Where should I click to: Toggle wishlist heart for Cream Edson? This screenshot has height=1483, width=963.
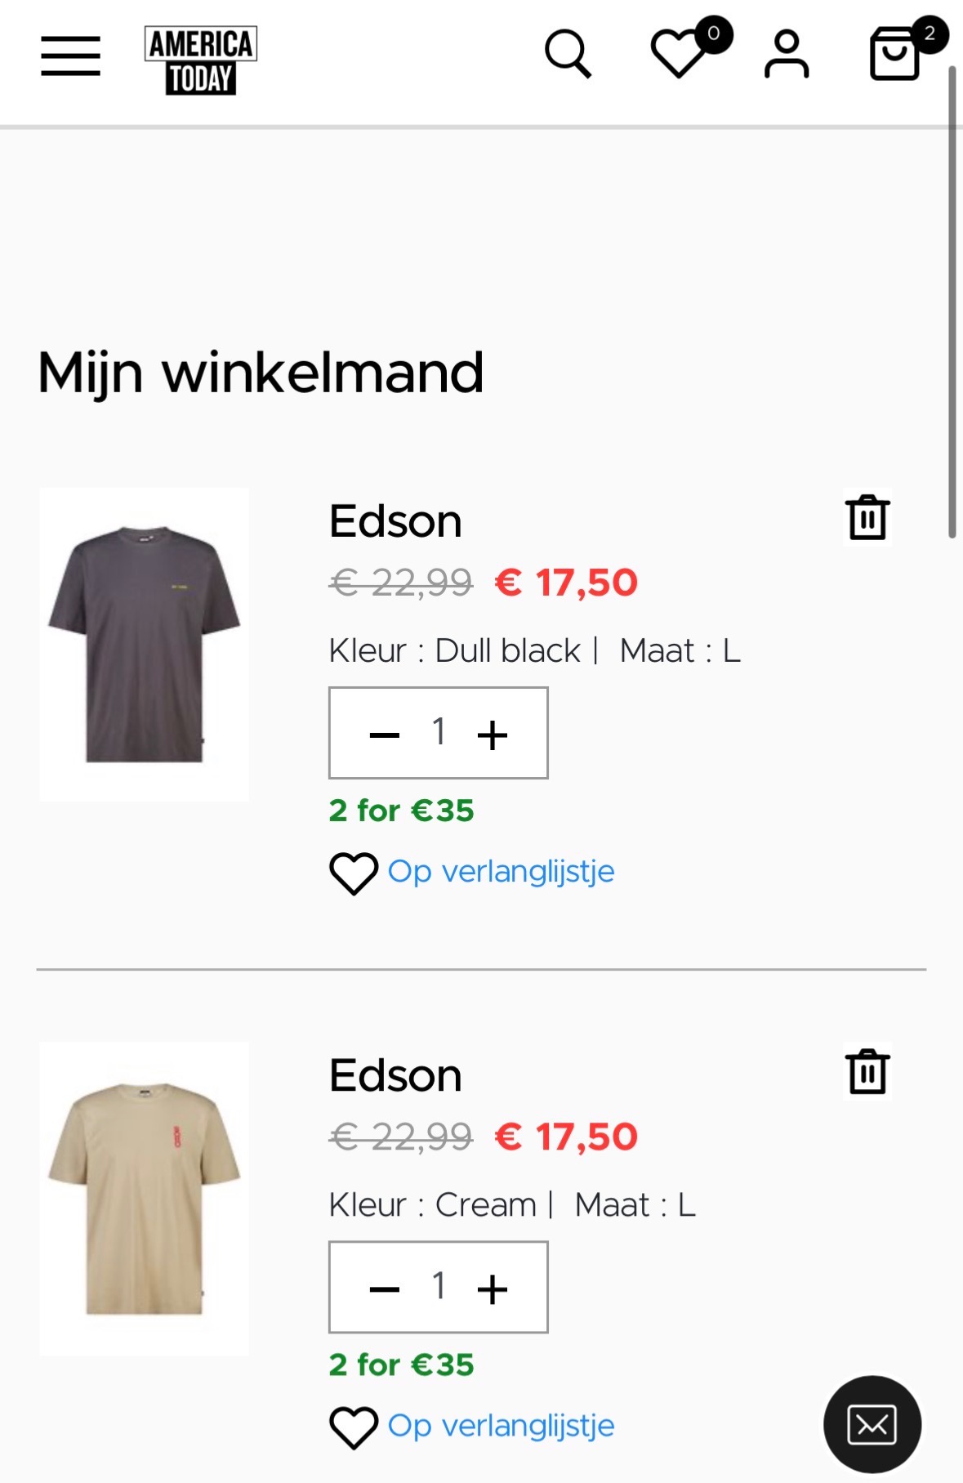click(x=354, y=1427)
